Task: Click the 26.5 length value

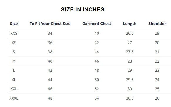Action: [x=130, y=33]
